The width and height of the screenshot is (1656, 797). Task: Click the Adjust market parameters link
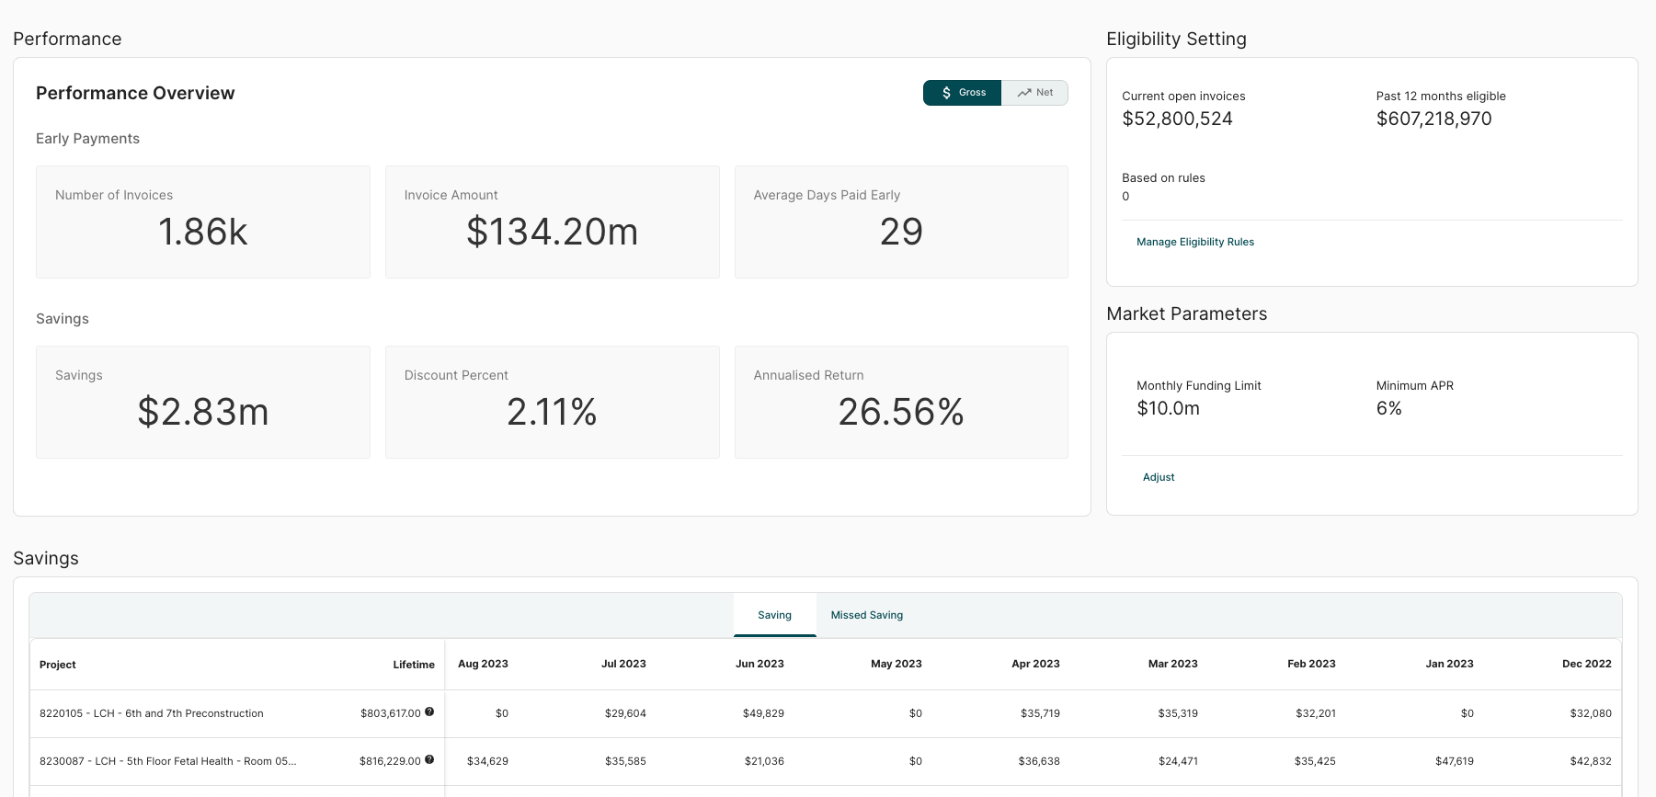tap(1158, 477)
